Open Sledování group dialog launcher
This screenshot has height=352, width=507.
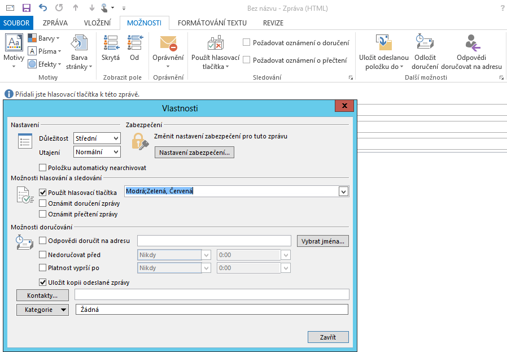pyautogui.click(x=351, y=77)
